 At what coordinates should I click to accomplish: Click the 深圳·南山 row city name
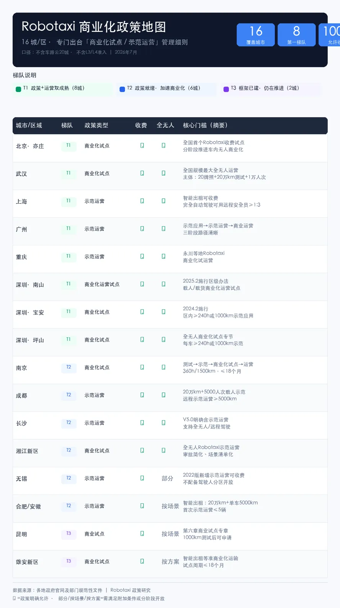pyautogui.click(x=30, y=285)
